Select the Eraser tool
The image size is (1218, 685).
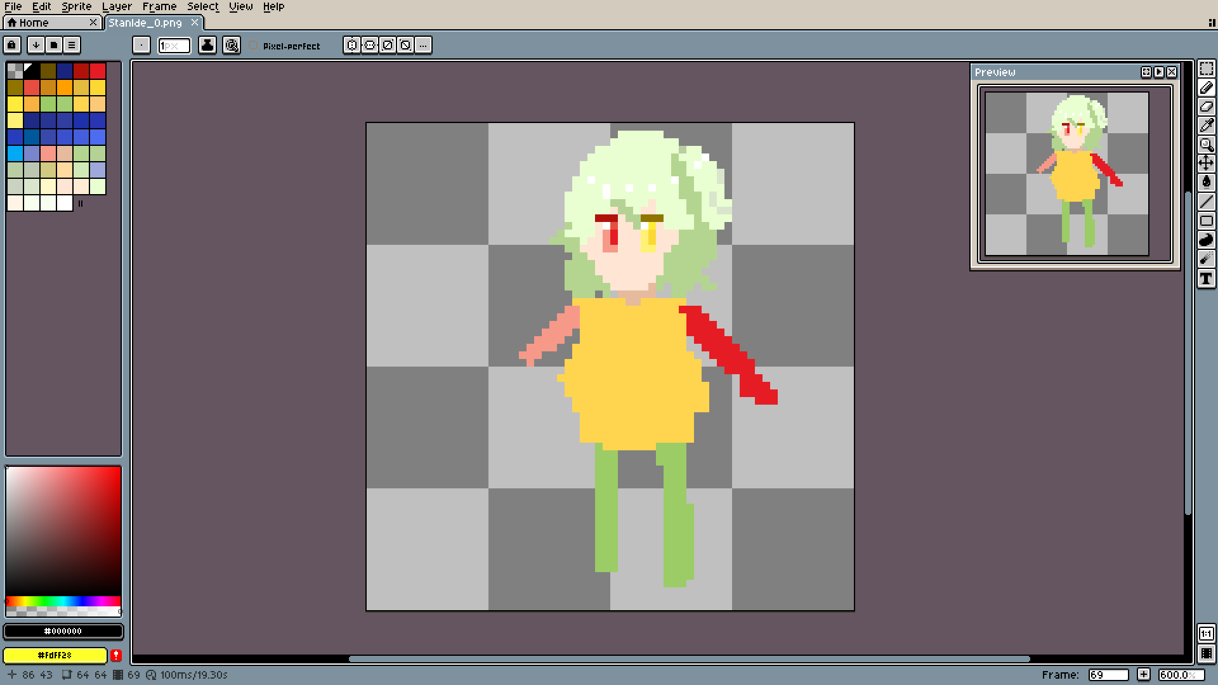(x=1206, y=107)
